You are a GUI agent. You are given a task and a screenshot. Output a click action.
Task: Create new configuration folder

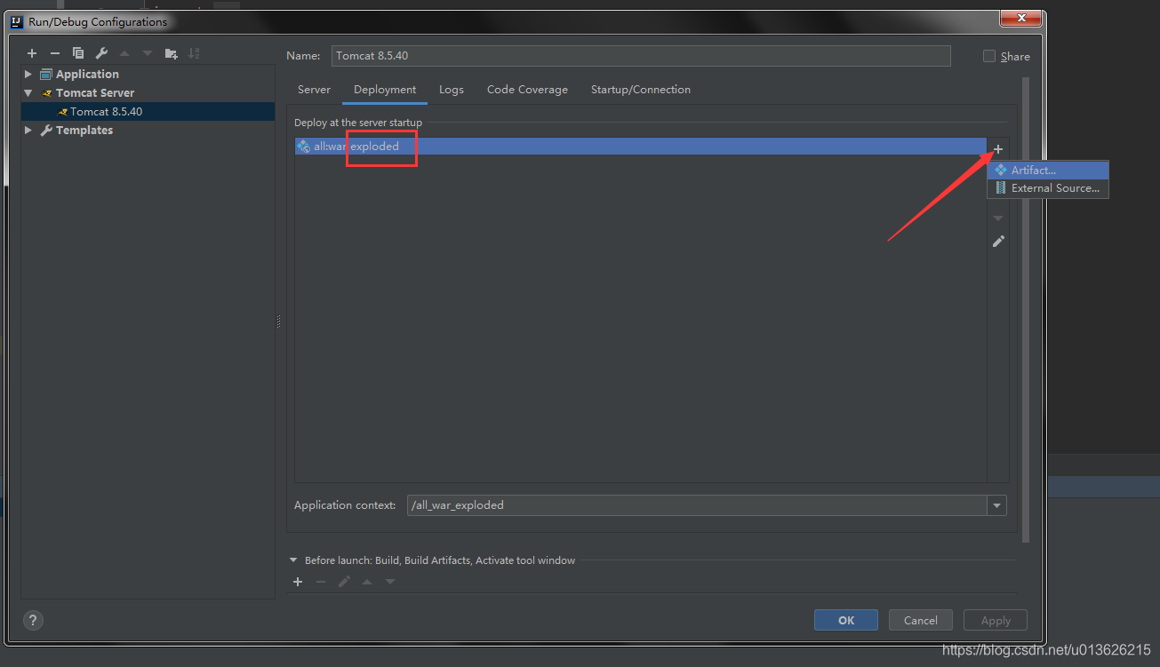[x=171, y=53]
